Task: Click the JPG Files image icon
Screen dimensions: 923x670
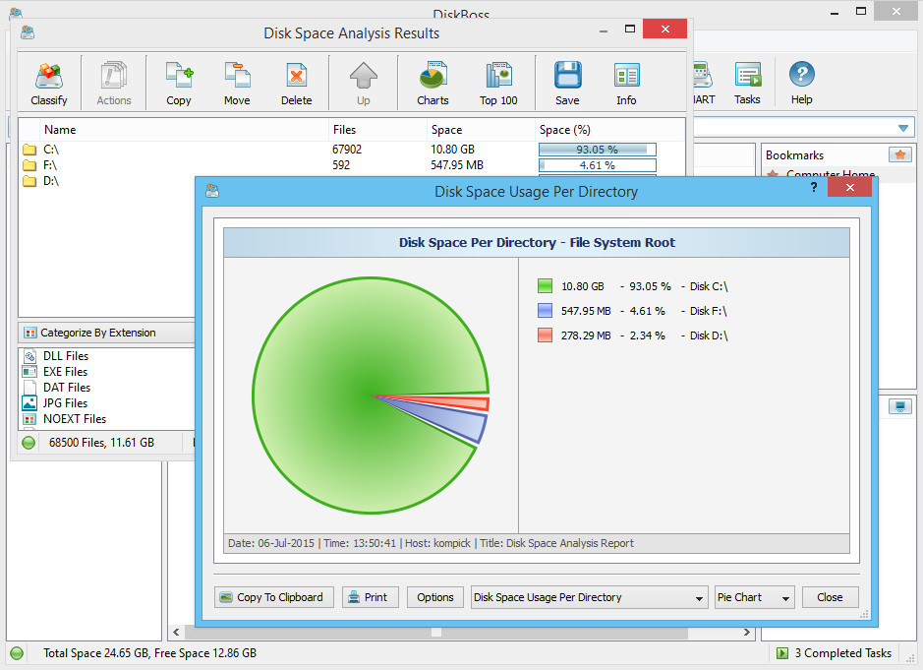Action: pyautogui.click(x=29, y=403)
